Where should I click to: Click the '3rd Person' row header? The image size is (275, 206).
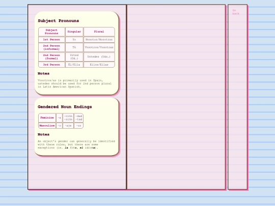click(x=51, y=65)
